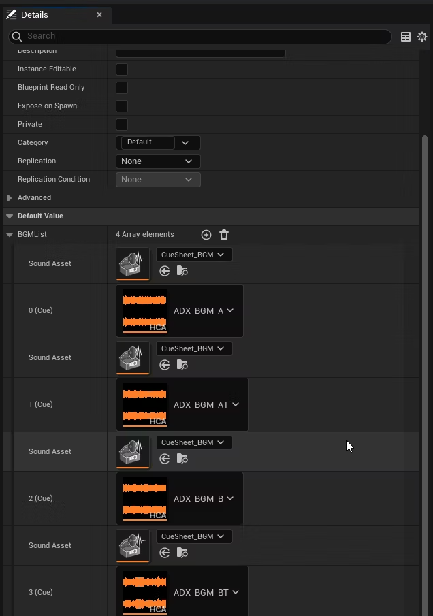Remove all BGMList array elements
433x616 pixels.
click(224, 235)
